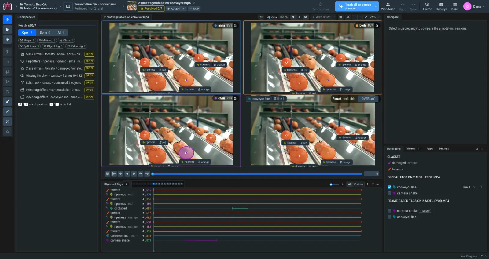Toggle the Visible filter in timeline
The image size is (489, 259).
click(358, 184)
